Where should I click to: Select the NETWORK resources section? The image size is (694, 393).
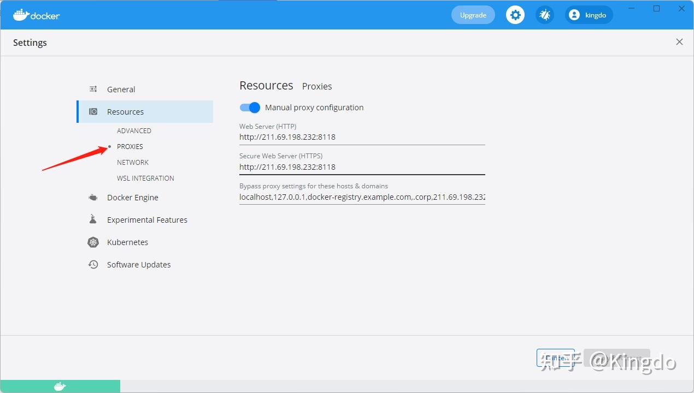[x=132, y=162]
